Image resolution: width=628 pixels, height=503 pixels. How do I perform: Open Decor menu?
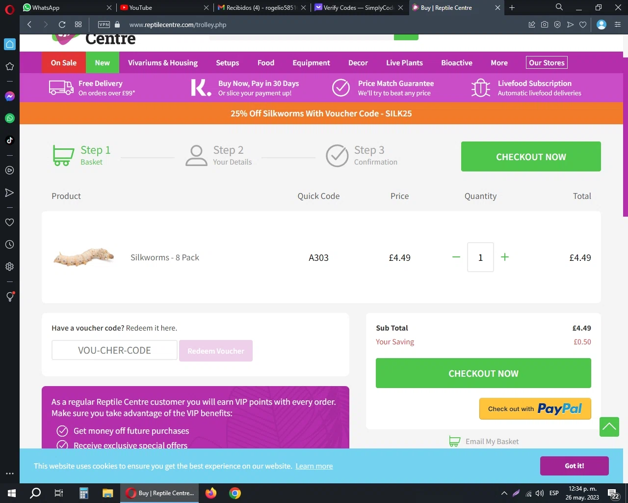(x=358, y=63)
